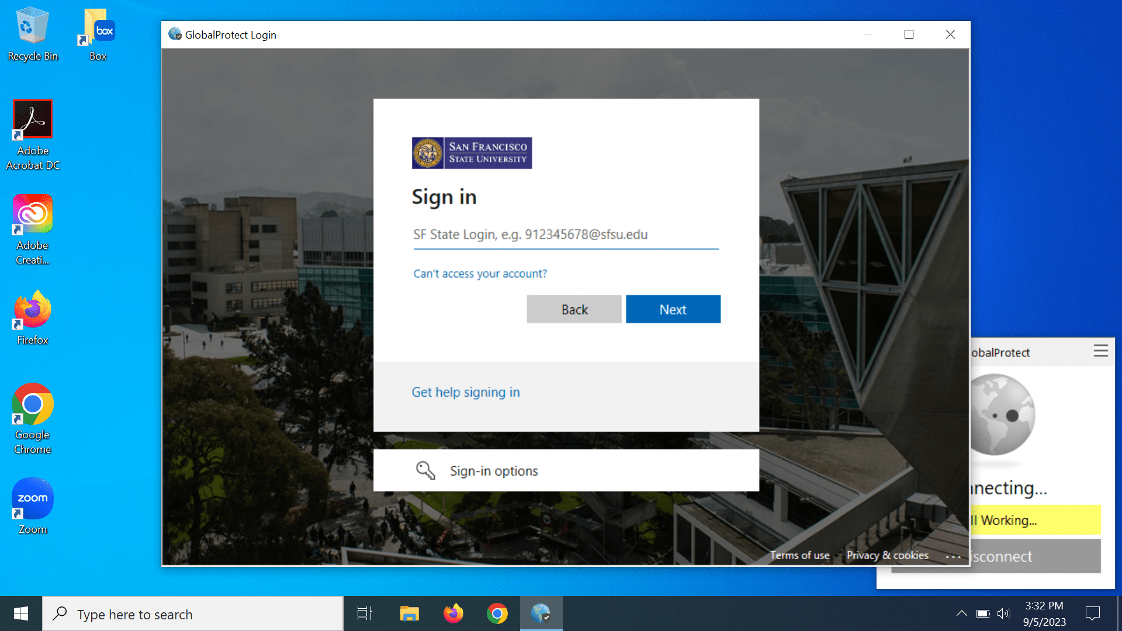
Task: Click the volume icon in the system tray
Action: (x=1004, y=613)
